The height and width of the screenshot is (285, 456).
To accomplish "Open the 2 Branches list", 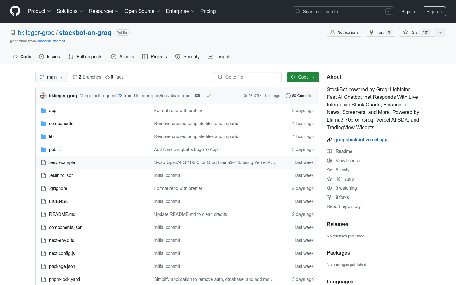I will (x=87, y=77).
